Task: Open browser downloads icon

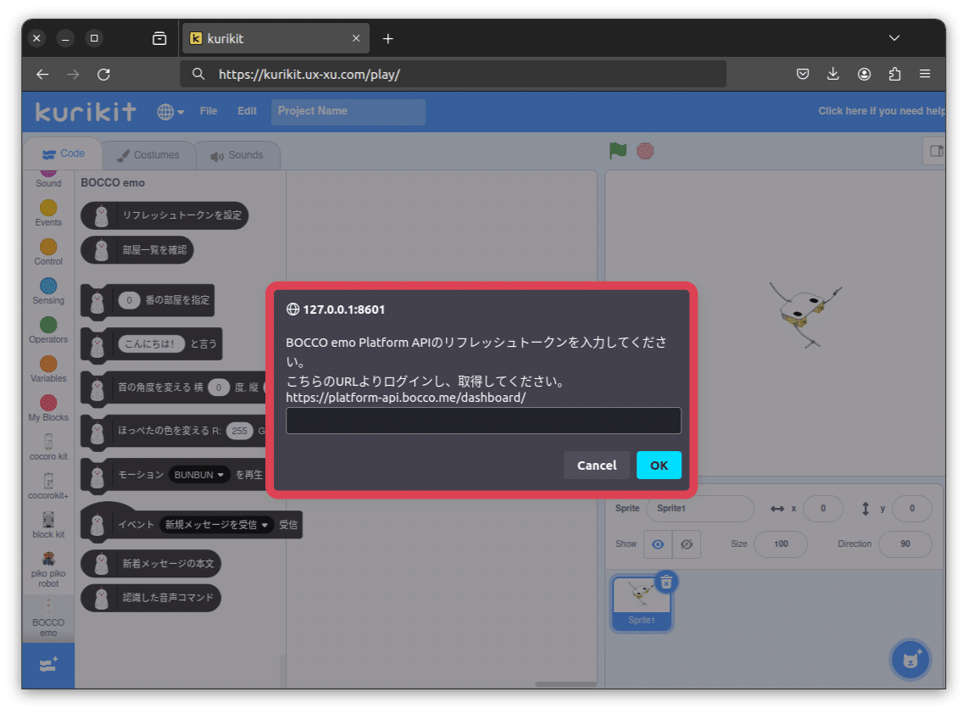Action: click(832, 74)
